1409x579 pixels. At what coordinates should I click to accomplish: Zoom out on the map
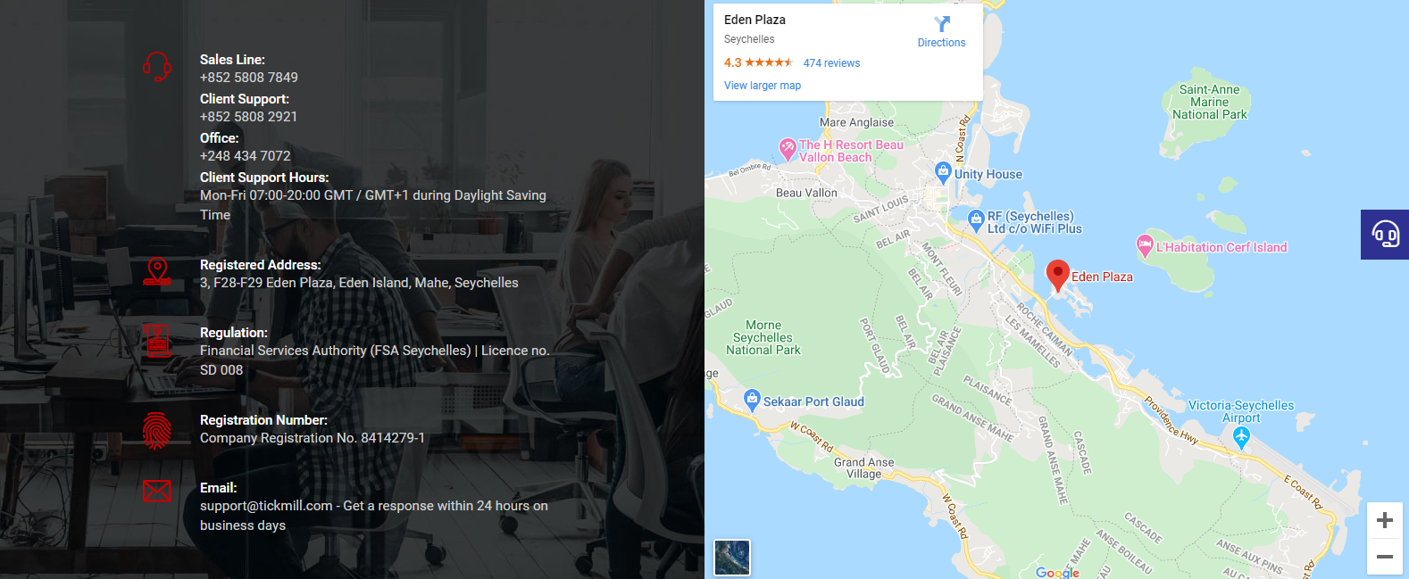[x=1385, y=557]
